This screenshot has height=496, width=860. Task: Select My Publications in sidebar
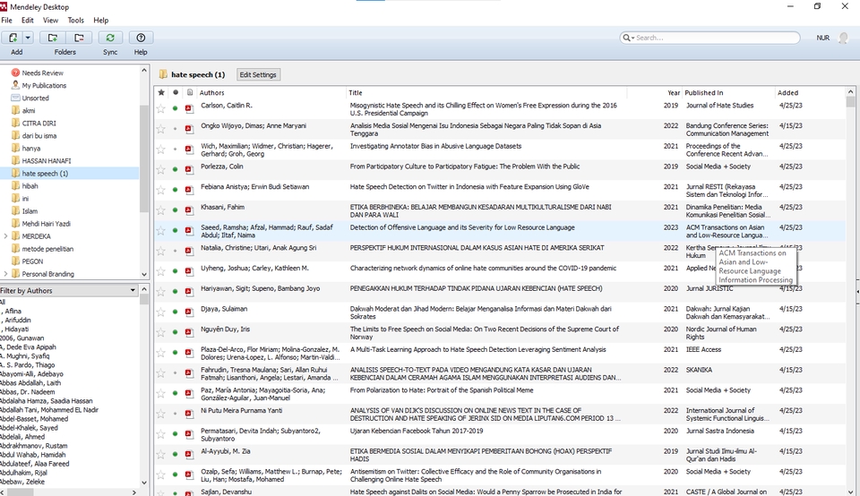point(44,85)
